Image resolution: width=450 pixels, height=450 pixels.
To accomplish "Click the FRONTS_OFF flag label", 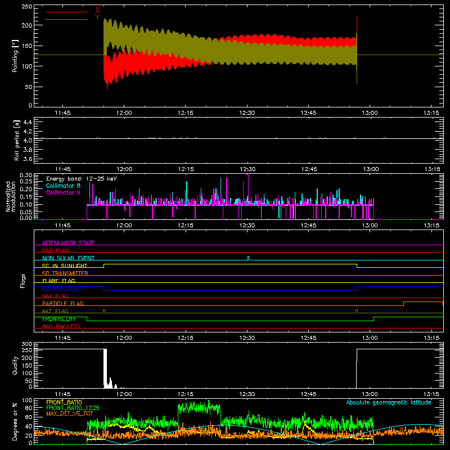I will click(x=59, y=319).
